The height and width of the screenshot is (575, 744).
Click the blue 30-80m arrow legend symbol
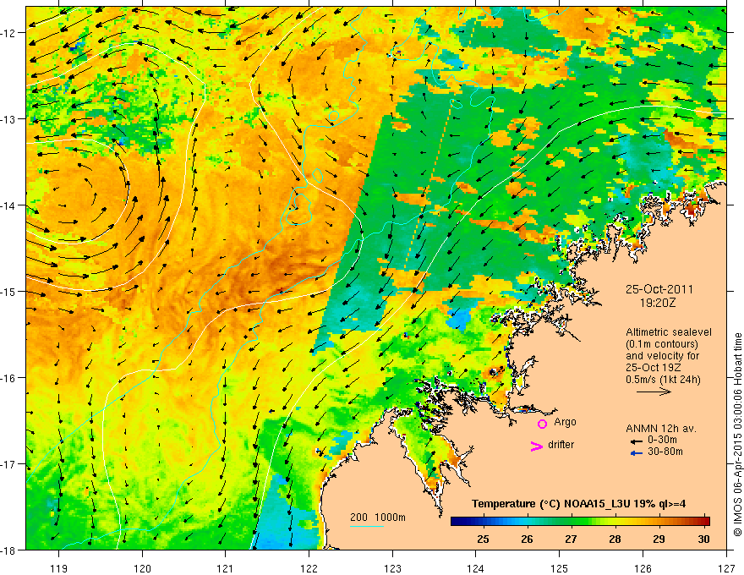tap(637, 453)
